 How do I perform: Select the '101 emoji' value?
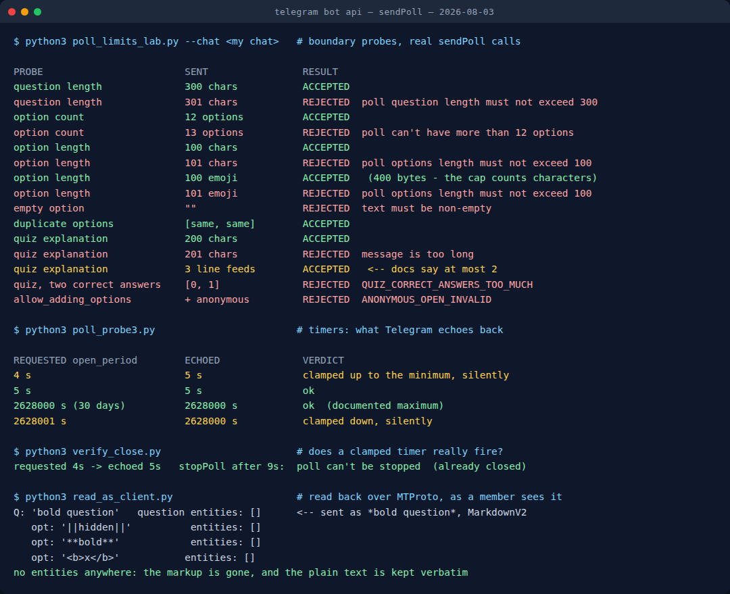tap(211, 193)
